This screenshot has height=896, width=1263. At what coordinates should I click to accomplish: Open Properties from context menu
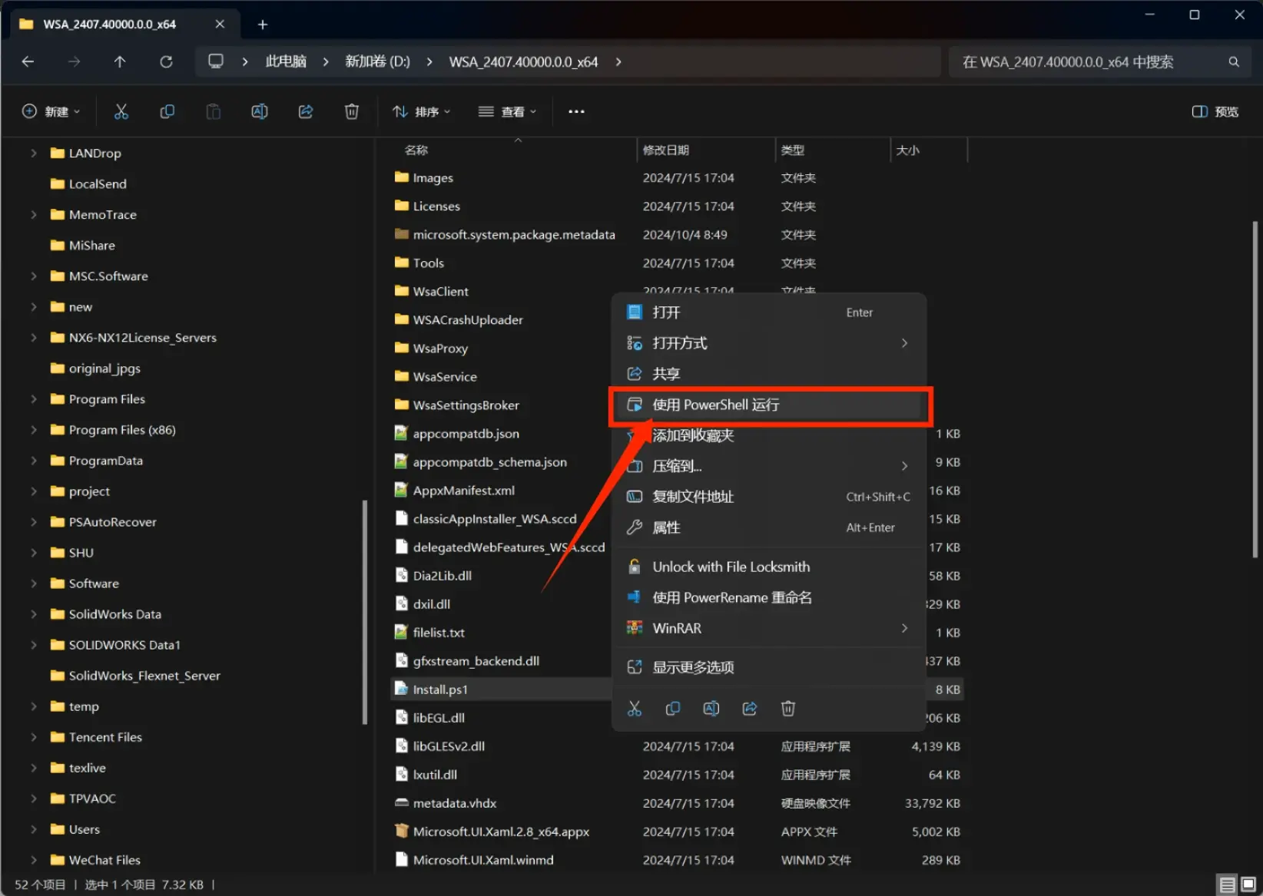click(x=768, y=527)
